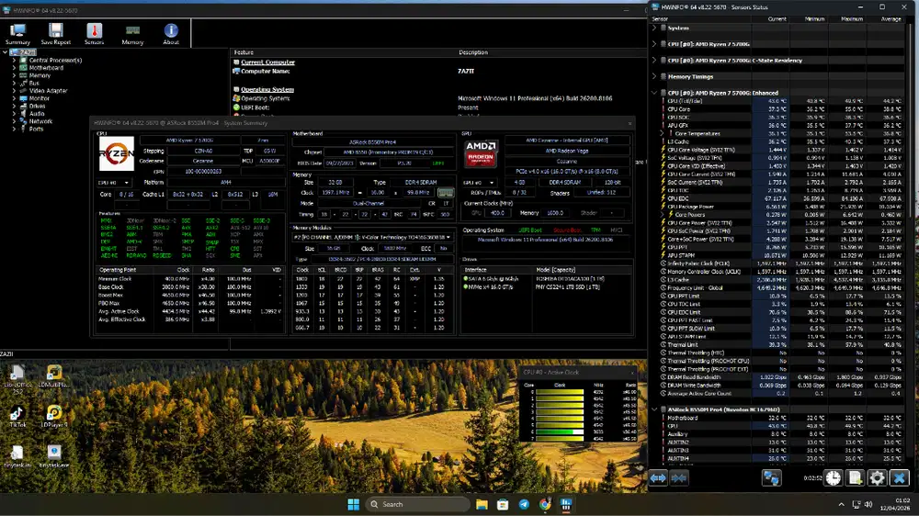Collapse the CPU Enhanced sensor group
The width and height of the screenshot is (919, 516).
point(654,93)
